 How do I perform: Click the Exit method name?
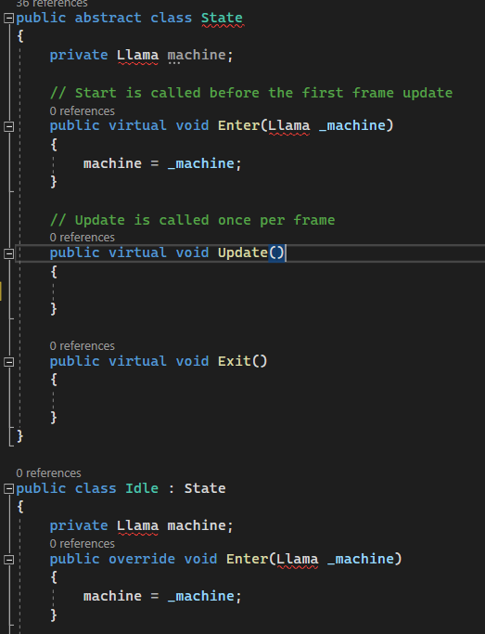tap(235, 361)
